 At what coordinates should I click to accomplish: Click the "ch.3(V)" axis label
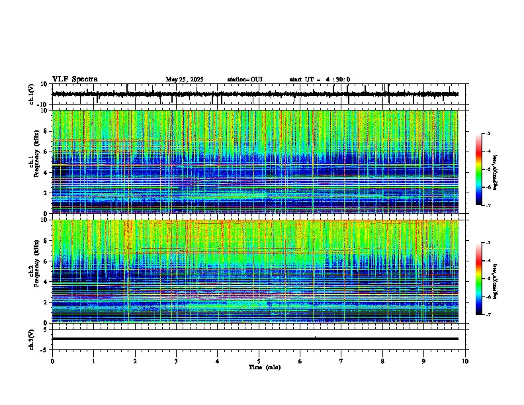(x=32, y=339)
